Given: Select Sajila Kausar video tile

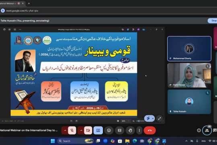Looking at the screenshot, I should click(x=189, y=75).
